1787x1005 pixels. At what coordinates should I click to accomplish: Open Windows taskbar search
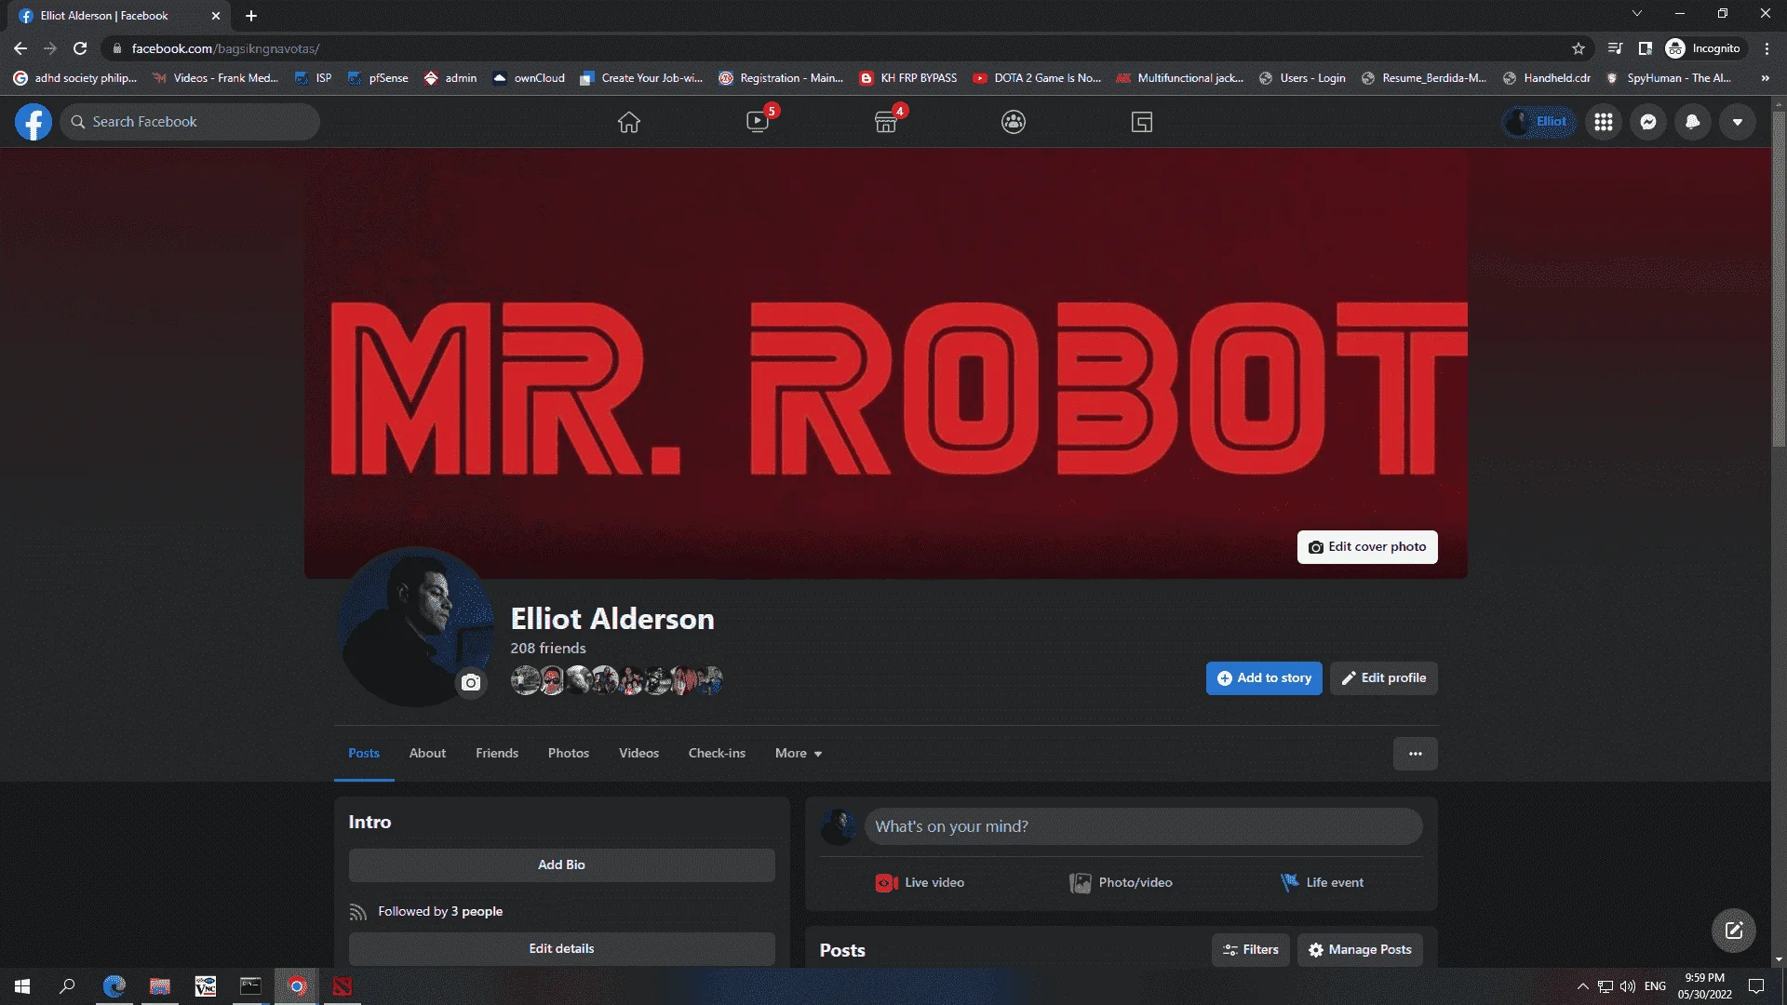point(67,986)
